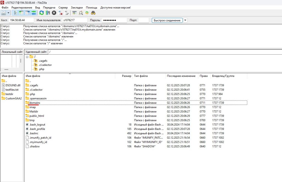Open the Закладки menu
Viewport: 282px width, 182px height.
point(77,7)
